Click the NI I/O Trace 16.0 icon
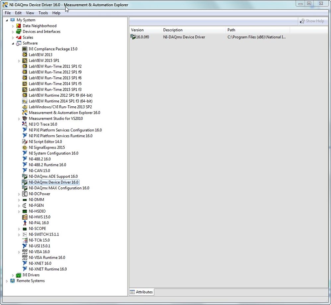Screen dimensions: 331x305 pyautogui.click(x=25, y=124)
